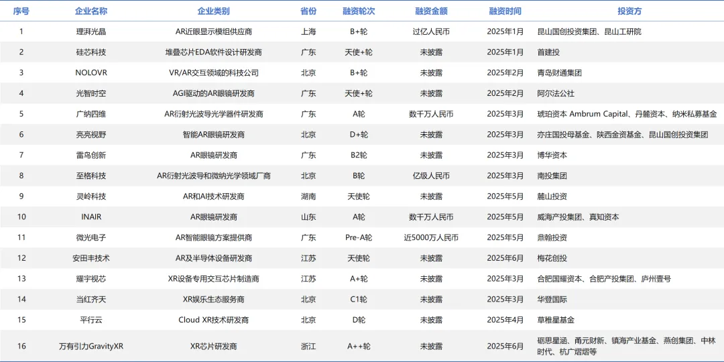The height and width of the screenshot is (362, 724).
Task: Click funding round C1轮
Action: tap(359, 299)
